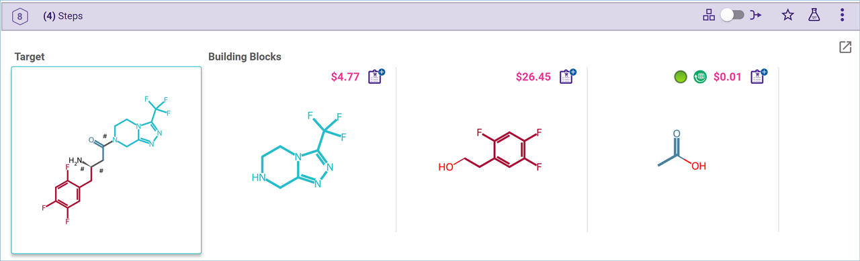The image size is (860, 261).
Task: Toggle the building blocks / route view switch
Action: (732, 15)
